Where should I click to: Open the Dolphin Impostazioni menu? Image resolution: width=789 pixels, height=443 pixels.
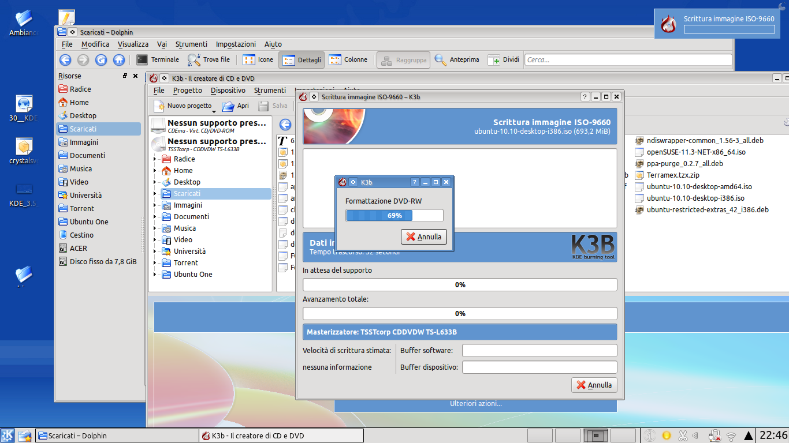pyautogui.click(x=236, y=44)
